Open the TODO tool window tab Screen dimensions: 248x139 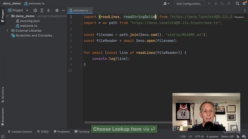click(43, 132)
